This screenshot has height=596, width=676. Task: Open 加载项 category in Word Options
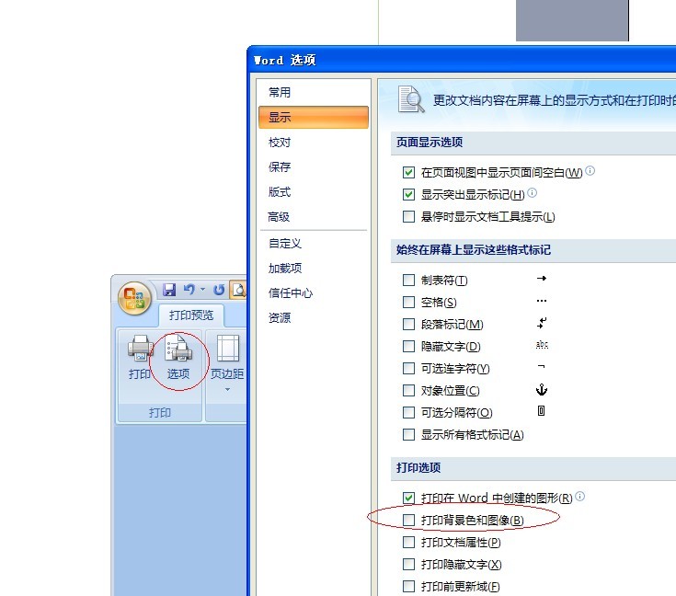tap(314, 269)
